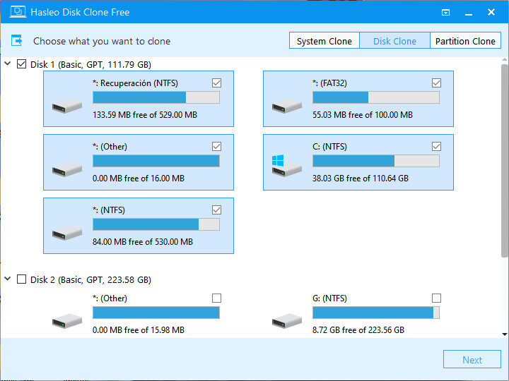Click '8.72 GB free of 223.56 GB' text

pyautogui.click(x=358, y=329)
